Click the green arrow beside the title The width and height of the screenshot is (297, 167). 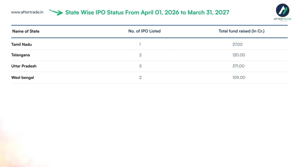pos(56,12)
